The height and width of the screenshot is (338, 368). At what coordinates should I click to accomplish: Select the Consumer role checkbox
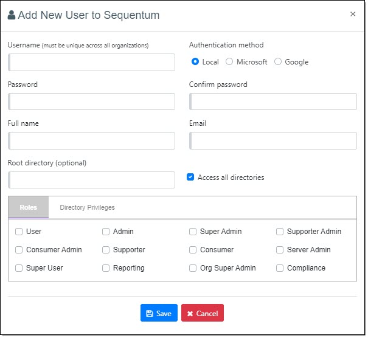pos(193,250)
